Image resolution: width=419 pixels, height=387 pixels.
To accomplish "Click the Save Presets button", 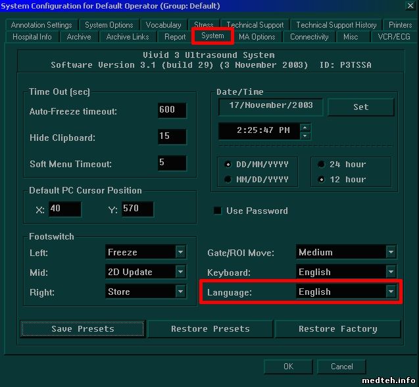I will [x=83, y=328].
